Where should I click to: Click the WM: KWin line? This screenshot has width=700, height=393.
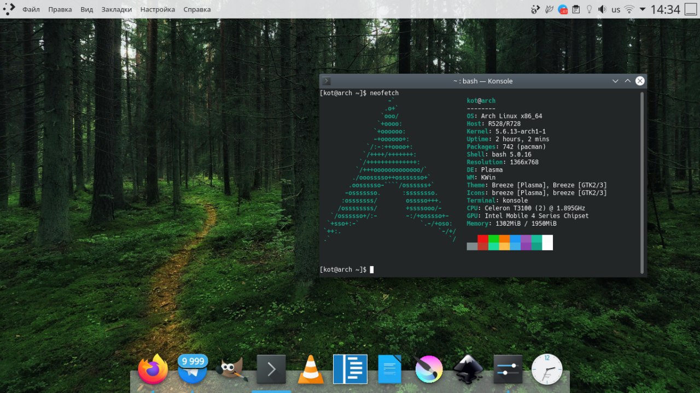[x=481, y=177]
